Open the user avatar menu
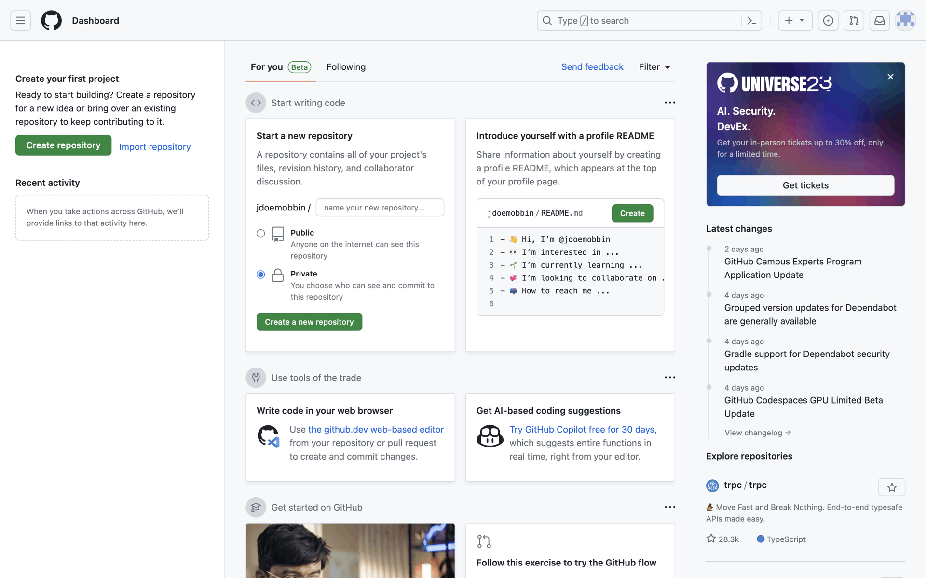This screenshot has height=578, width=926. [905, 21]
